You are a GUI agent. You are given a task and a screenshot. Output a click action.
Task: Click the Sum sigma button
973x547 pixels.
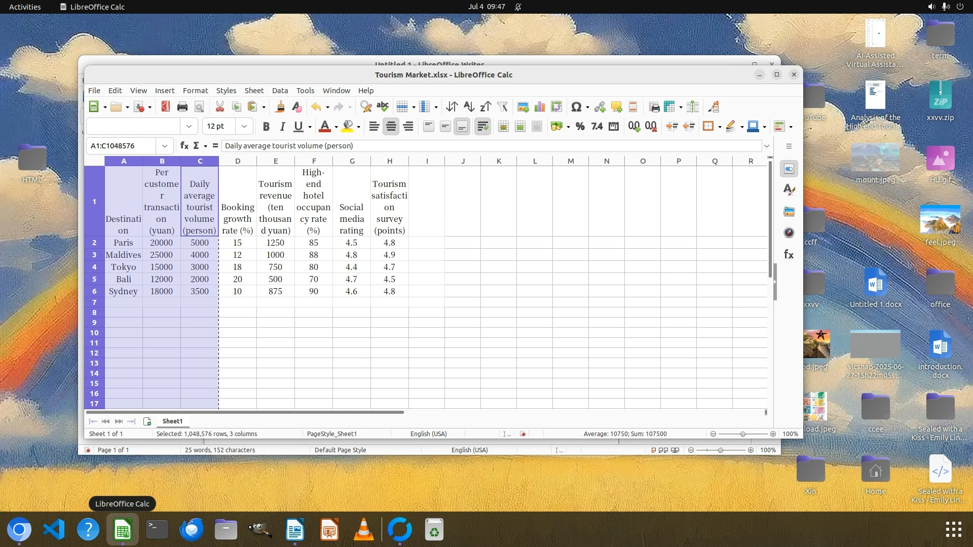196,146
